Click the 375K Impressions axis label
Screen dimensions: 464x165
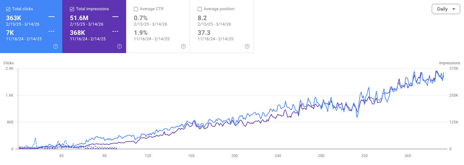pos(454,68)
